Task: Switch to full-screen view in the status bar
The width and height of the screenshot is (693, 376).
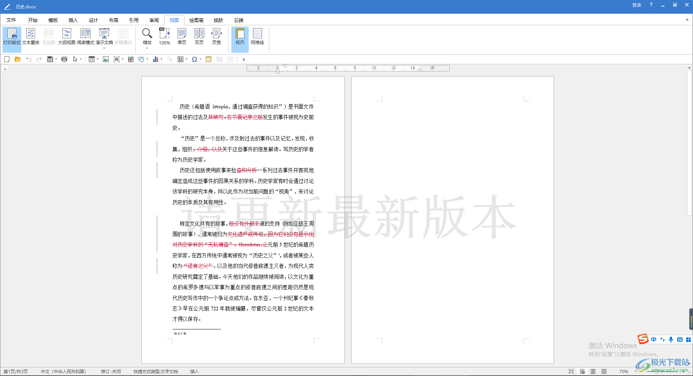Action: click(571, 371)
